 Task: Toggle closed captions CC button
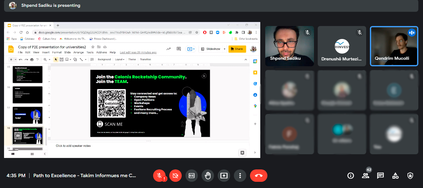[x=192, y=176]
